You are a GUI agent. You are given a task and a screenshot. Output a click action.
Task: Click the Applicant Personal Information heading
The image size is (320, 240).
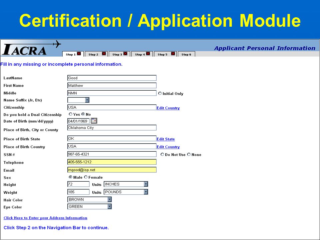coord(265,48)
